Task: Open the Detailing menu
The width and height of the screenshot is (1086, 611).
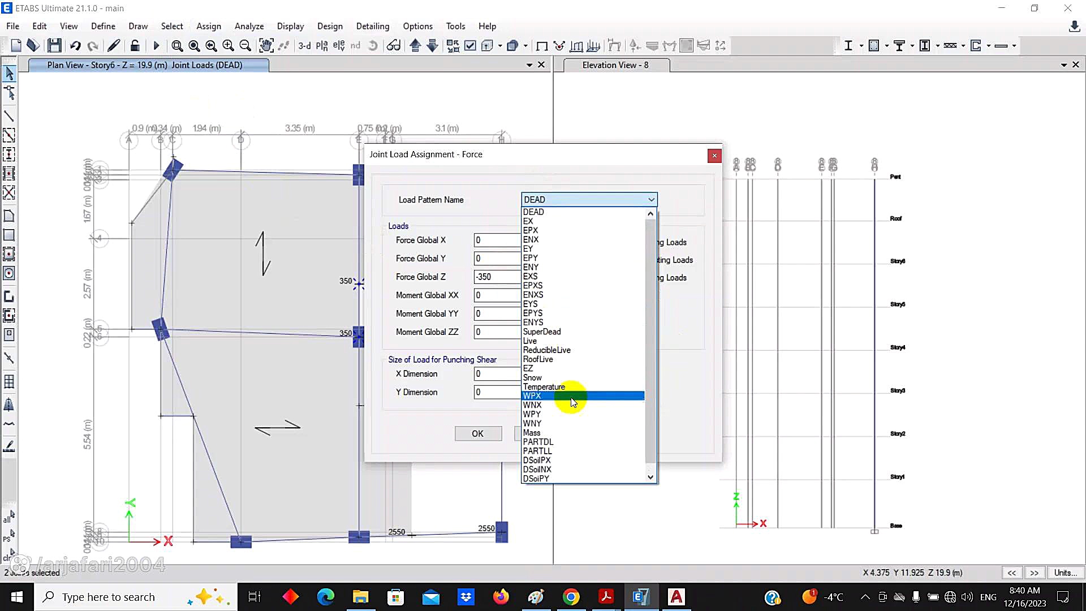Action: tap(373, 26)
